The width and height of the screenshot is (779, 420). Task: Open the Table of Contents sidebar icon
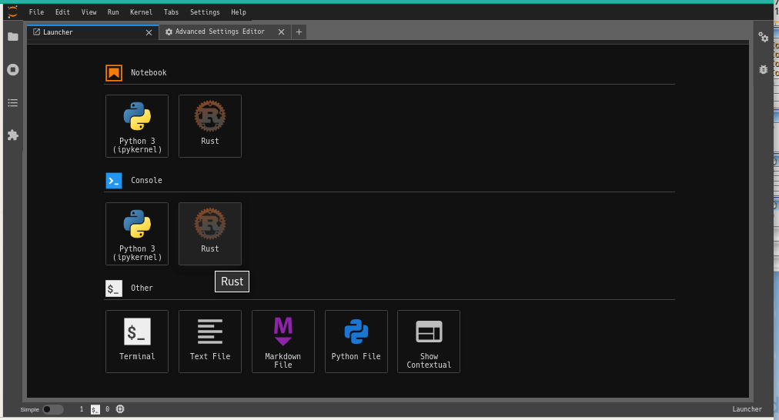point(13,103)
